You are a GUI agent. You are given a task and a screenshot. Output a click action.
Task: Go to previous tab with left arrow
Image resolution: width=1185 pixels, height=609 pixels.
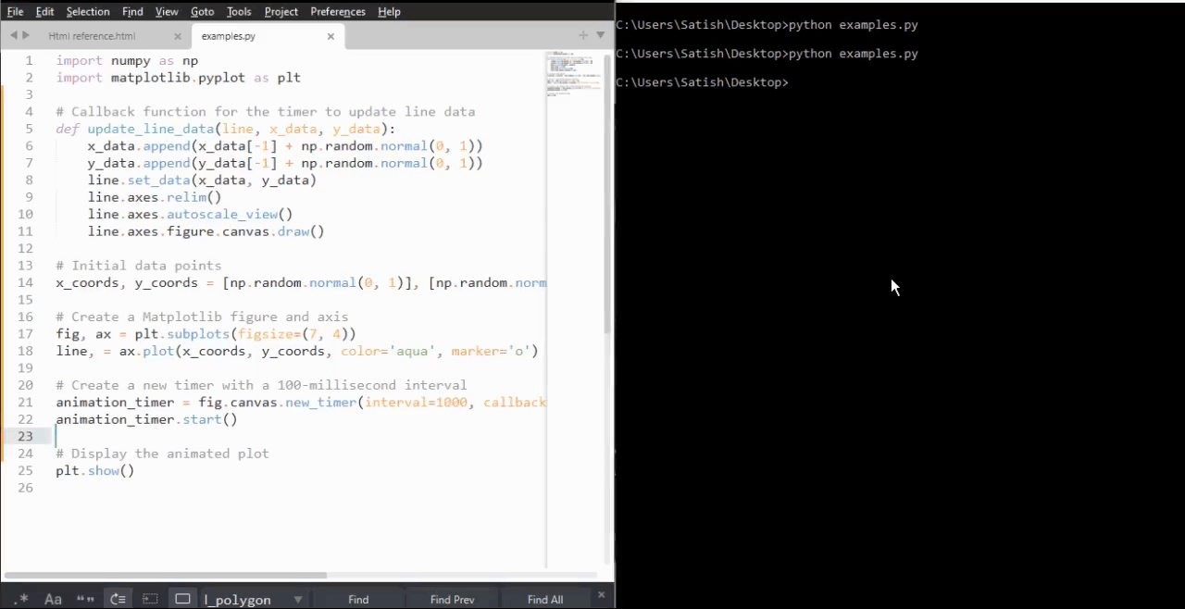tap(14, 35)
